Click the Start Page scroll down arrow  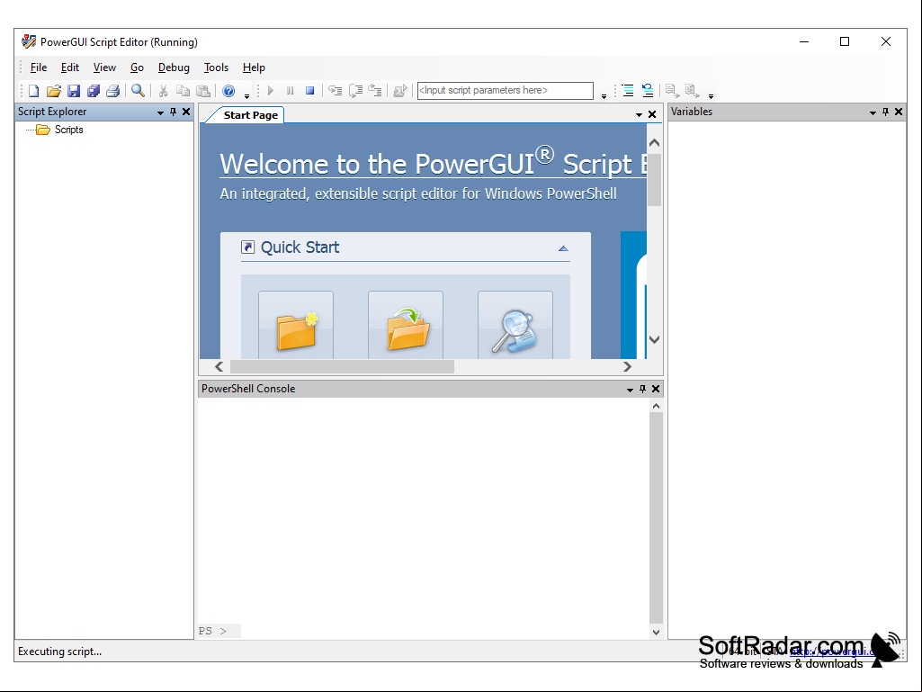click(655, 339)
